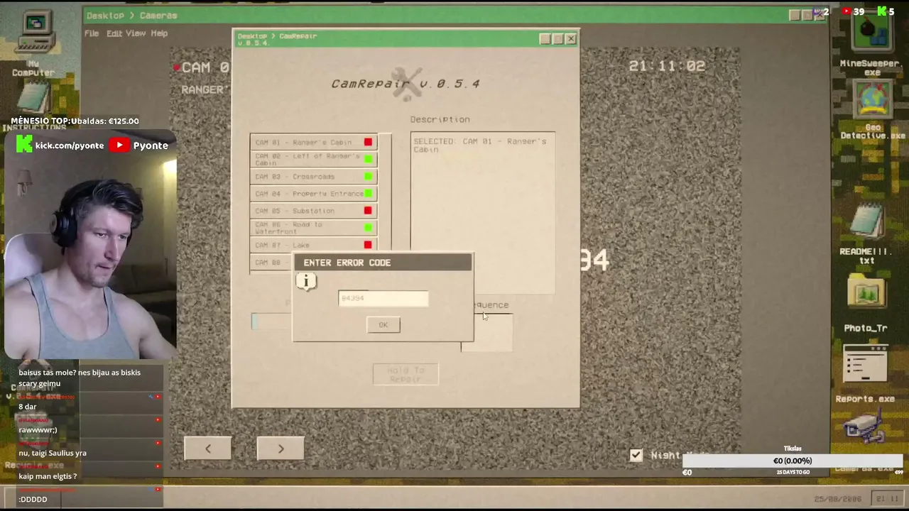
Task: Maximize the CamRepair window
Action: (x=558, y=39)
